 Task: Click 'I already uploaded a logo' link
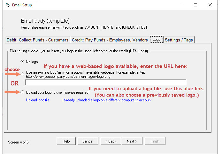click(x=106, y=100)
